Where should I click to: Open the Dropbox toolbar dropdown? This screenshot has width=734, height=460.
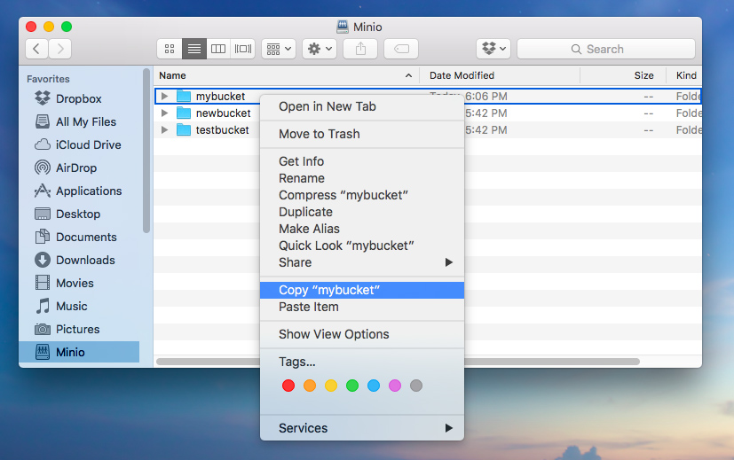coord(493,49)
